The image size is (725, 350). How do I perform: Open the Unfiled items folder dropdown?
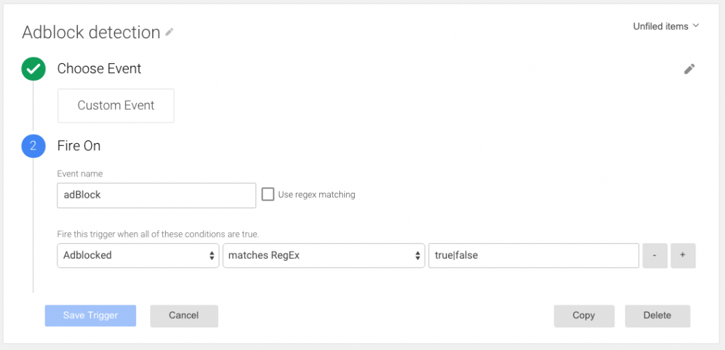coord(666,26)
